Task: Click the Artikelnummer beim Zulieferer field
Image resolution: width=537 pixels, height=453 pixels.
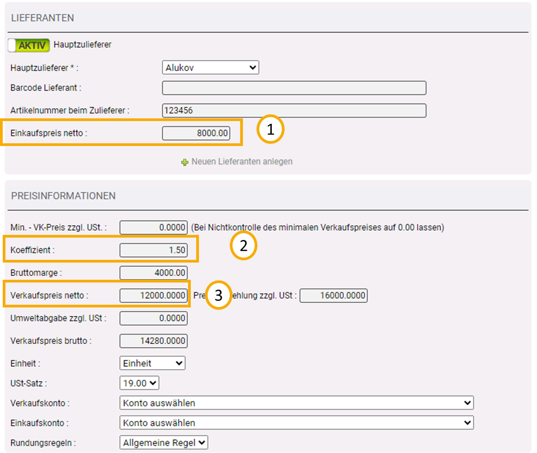Action: pyautogui.click(x=294, y=110)
